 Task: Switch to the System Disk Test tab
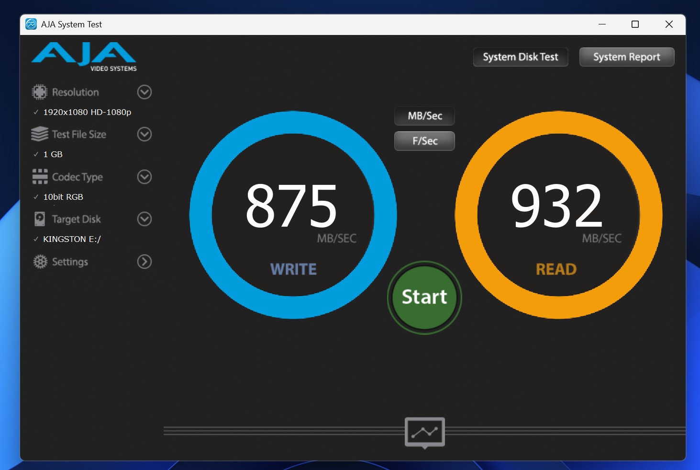520,57
